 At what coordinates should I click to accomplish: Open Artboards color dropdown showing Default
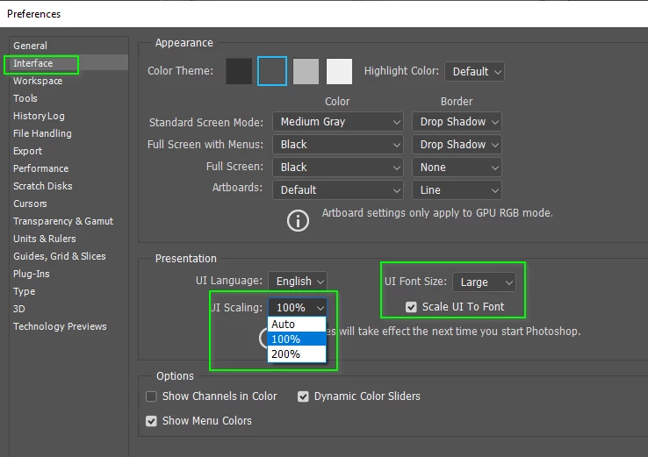tap(338, 189)
